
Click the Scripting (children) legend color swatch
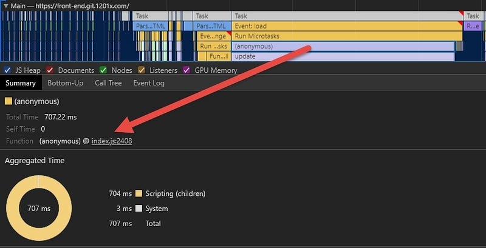139,194
